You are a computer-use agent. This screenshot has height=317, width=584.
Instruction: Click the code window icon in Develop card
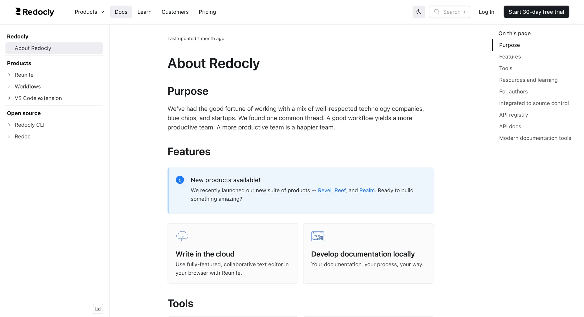[318, 236]
